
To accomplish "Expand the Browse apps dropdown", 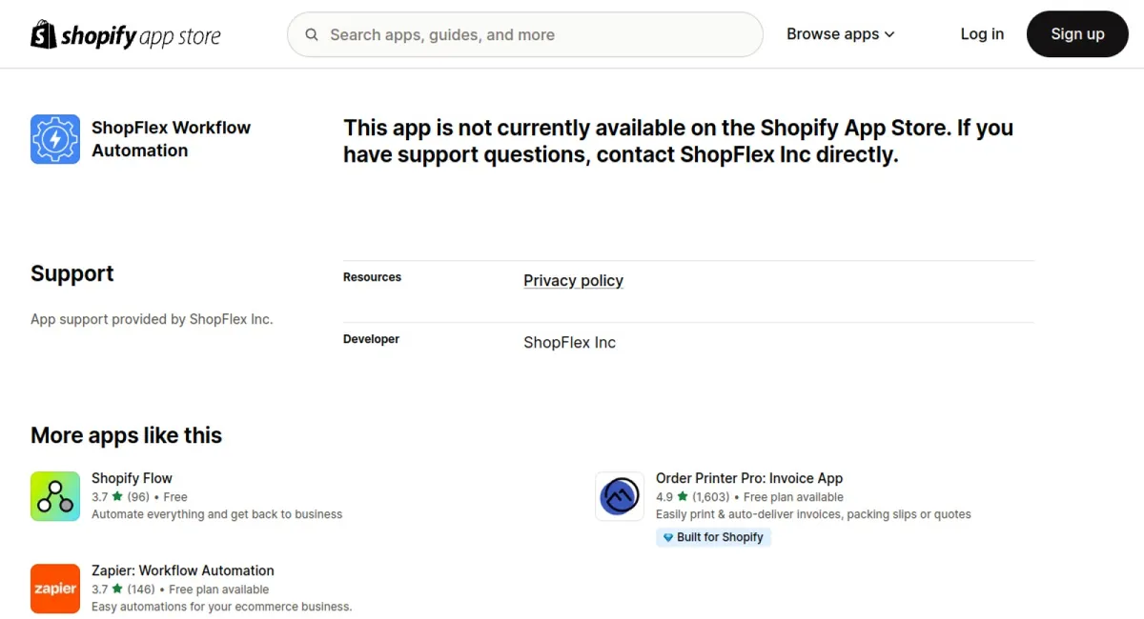I will tap(833, 34).
